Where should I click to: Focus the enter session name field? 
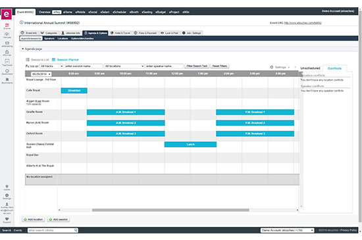(84, 66)
